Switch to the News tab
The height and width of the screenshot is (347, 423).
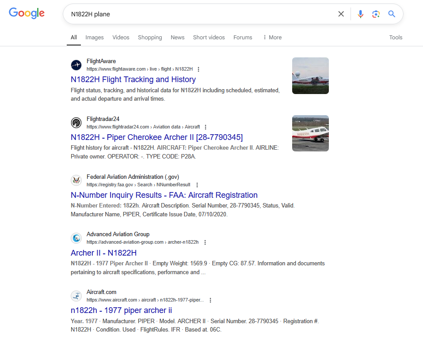pos(178,38)
